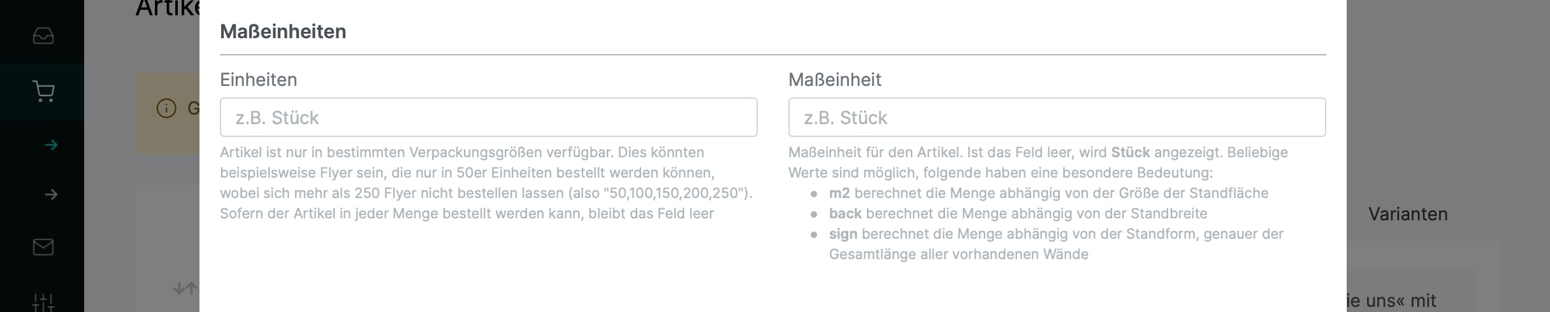Open the mail envelope sidebar icon
Screen dimensions: 1550x312
click(43, 246)
